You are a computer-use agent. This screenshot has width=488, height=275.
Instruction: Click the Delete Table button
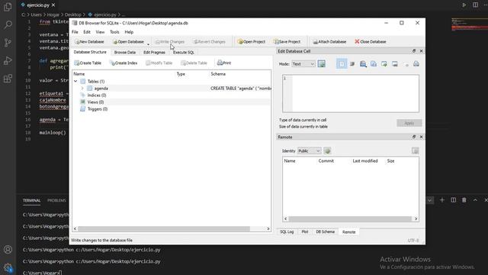tap(194, 63)
